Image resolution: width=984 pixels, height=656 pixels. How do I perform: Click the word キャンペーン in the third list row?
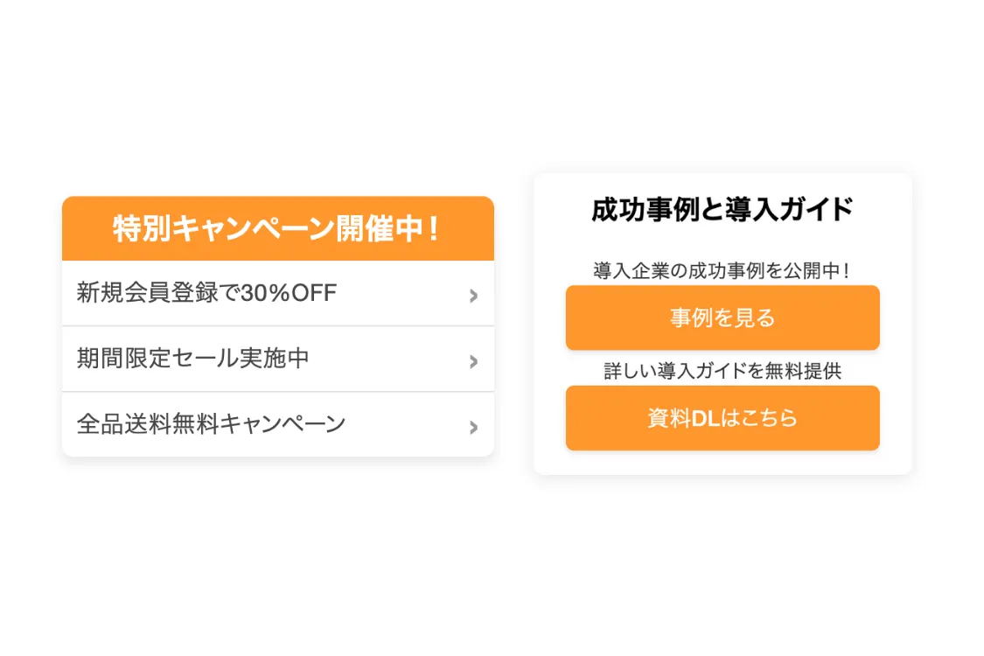tap(283, 424)
